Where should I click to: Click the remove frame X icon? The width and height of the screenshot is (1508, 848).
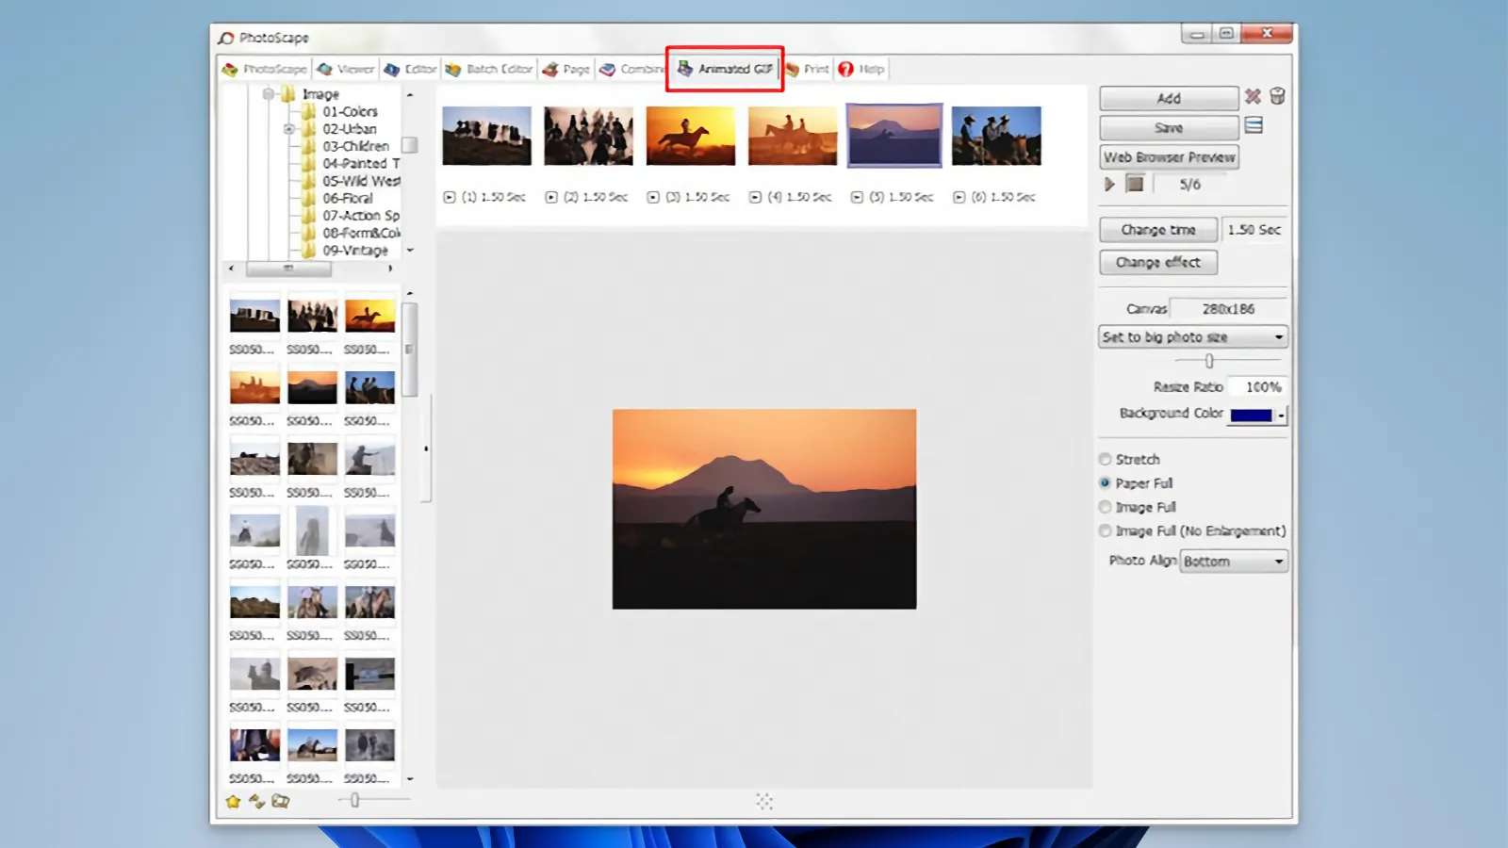[1253, 96]
